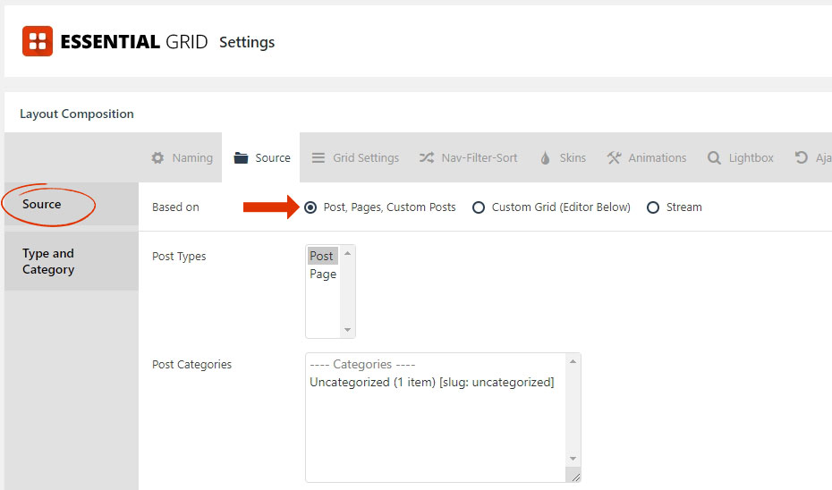Select the Stream radio option

coord(653,207)
